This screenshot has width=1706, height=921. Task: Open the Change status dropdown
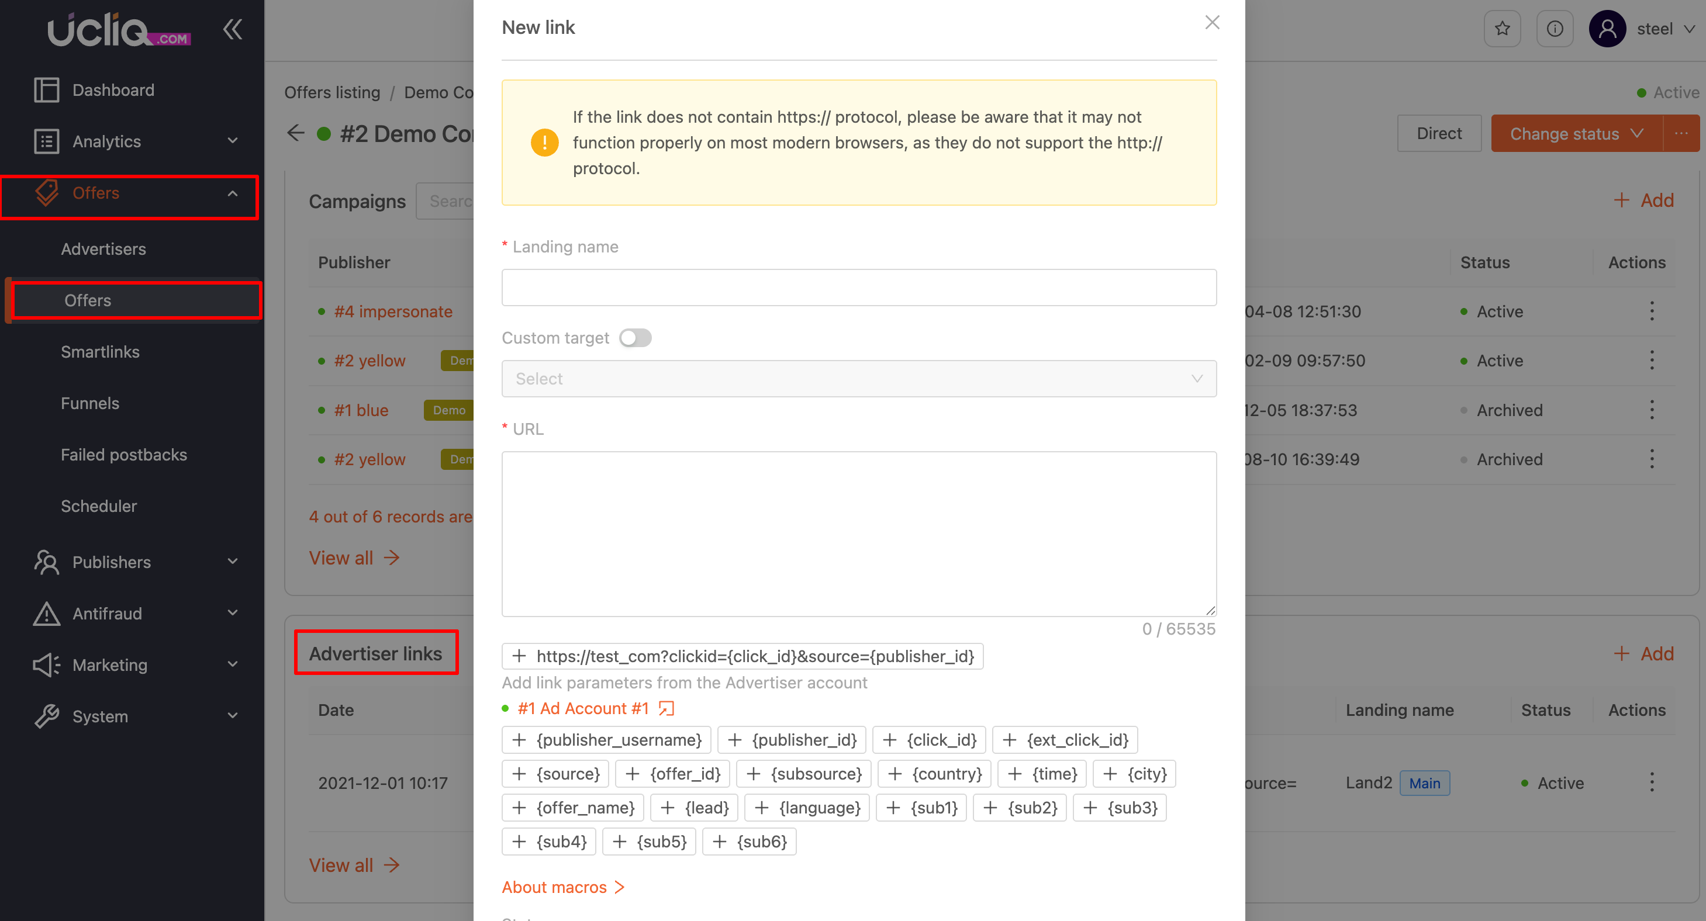1576,134
